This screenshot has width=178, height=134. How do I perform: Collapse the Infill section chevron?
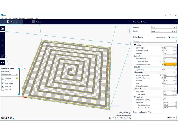[x=175, y=67]
